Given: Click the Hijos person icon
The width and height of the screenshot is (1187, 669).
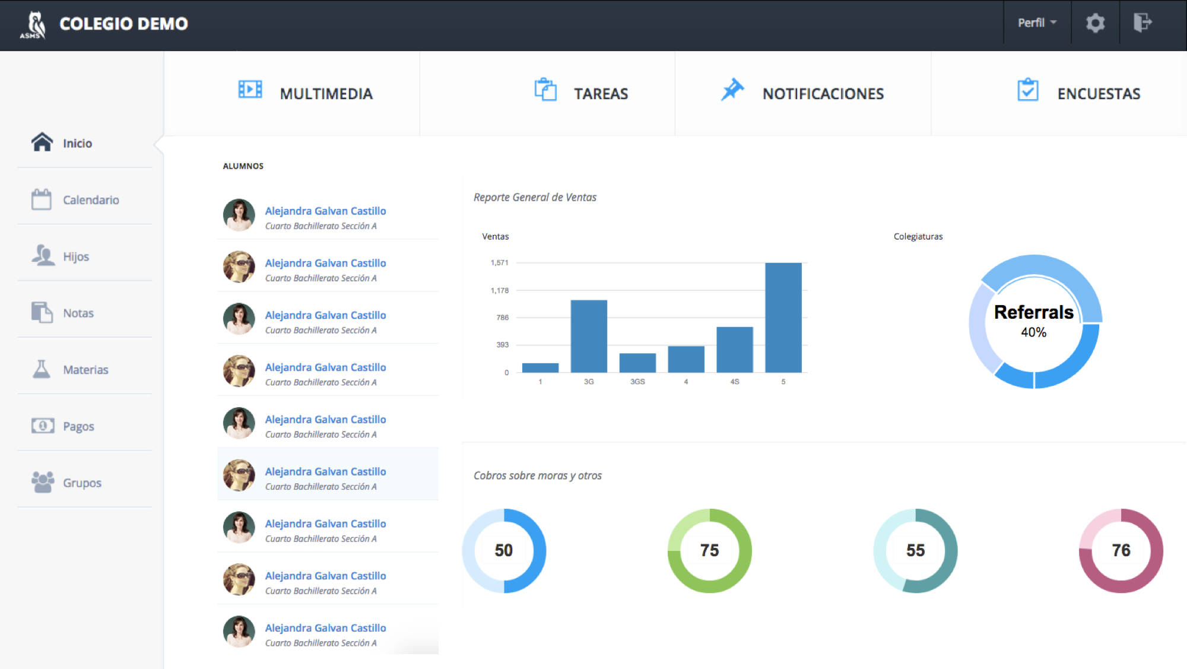Looking at the screenshot, I should click(x=43, y=255).
